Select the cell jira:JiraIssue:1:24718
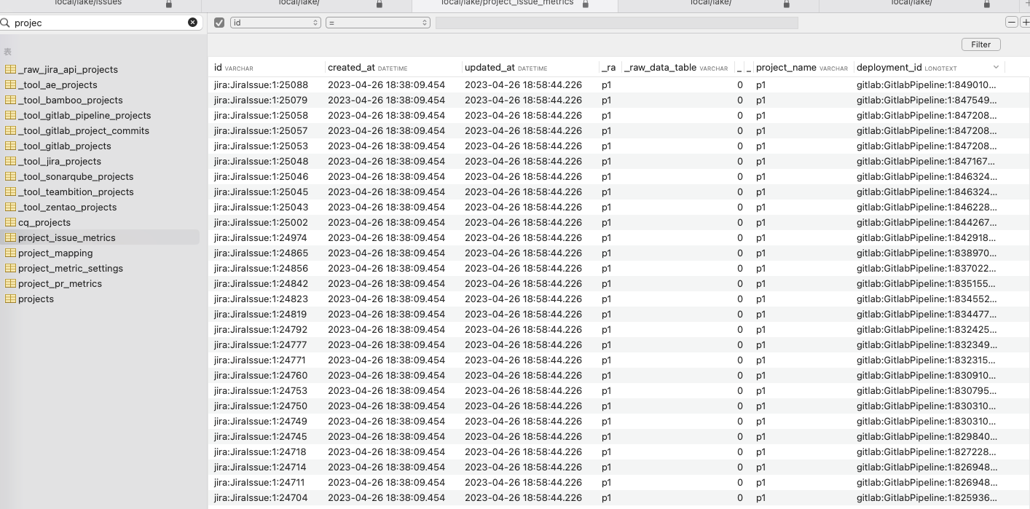 (x=261, y=451)
